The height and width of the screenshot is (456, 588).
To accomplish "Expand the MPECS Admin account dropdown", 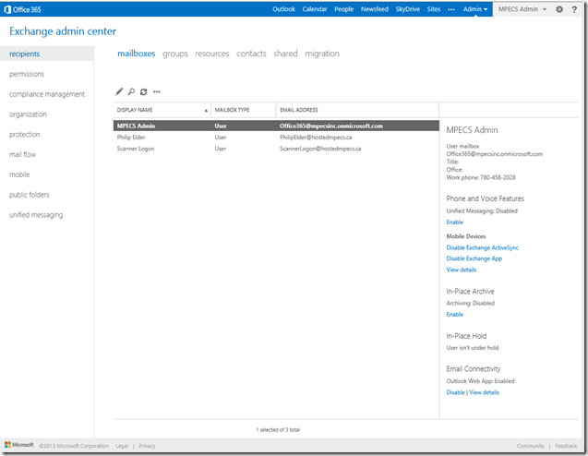I will 522,9.
